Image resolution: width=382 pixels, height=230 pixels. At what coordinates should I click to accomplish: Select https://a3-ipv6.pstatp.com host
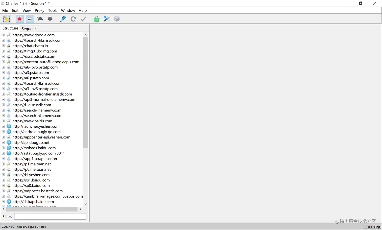pyautogui.click(x=35, y=89)
